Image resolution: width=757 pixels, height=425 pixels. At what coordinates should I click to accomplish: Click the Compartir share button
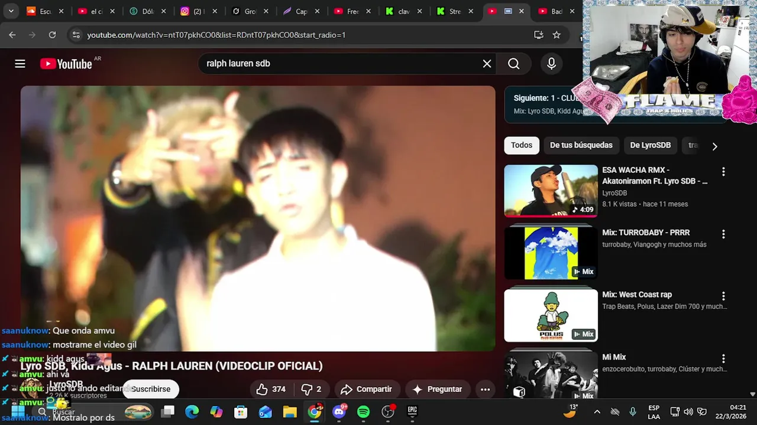tap(367, 389)
